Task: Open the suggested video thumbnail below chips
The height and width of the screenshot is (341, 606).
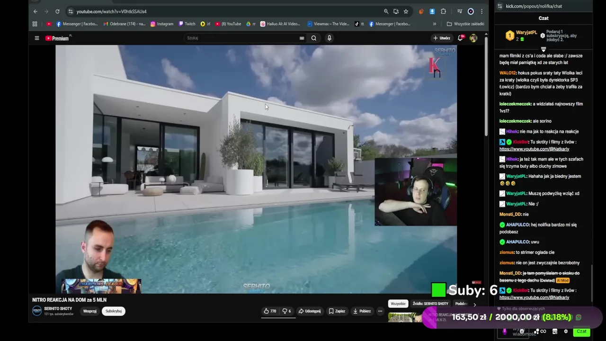Action: tap(405, 317)
